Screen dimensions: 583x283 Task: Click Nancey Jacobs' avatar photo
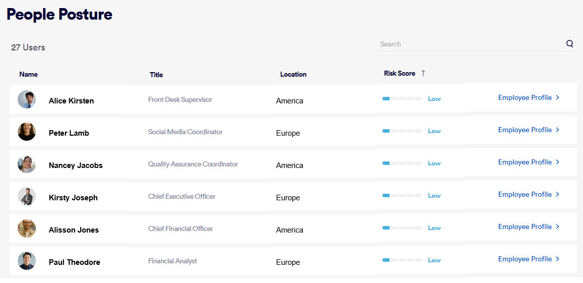[x=27, y=164]
